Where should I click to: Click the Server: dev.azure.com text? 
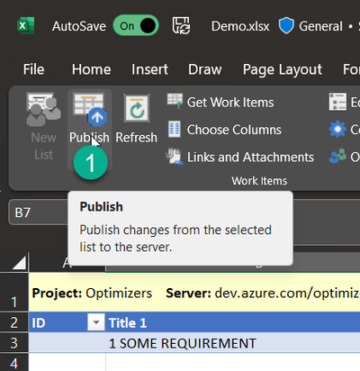tap(263, 293)
